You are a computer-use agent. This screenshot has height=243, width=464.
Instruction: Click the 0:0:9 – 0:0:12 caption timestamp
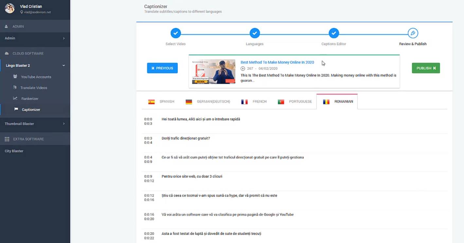click(149, 179)
